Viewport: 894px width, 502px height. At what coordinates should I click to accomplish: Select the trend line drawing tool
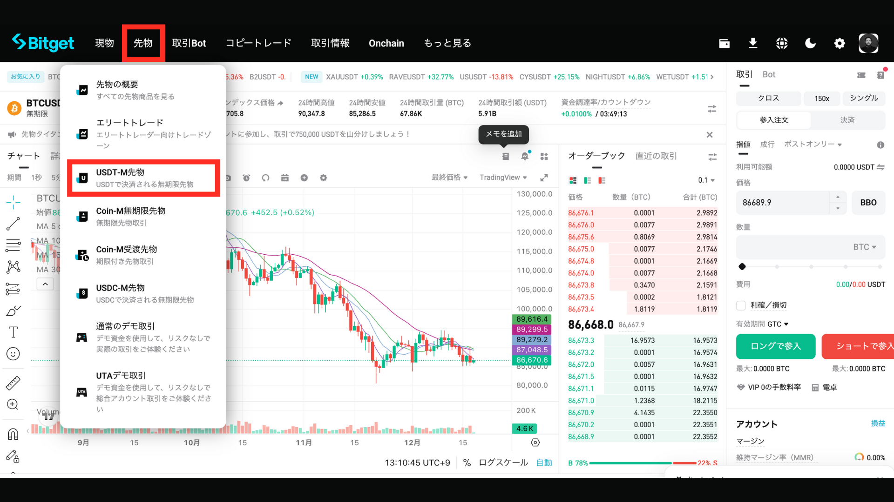(x=13, y=224)
